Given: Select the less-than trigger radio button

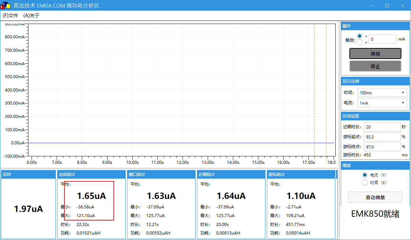Looking at the screenshot, I should (x=360, y=42).
